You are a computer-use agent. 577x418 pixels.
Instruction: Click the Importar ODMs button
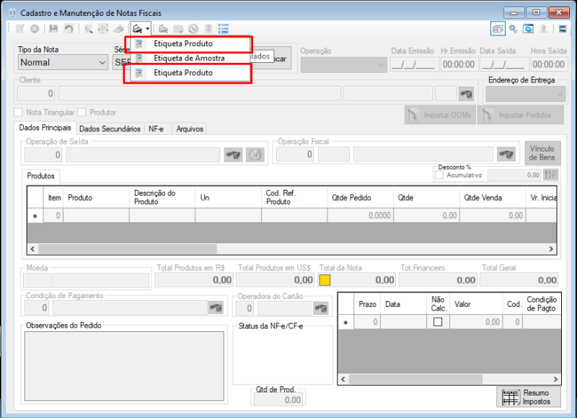point(440,115)
